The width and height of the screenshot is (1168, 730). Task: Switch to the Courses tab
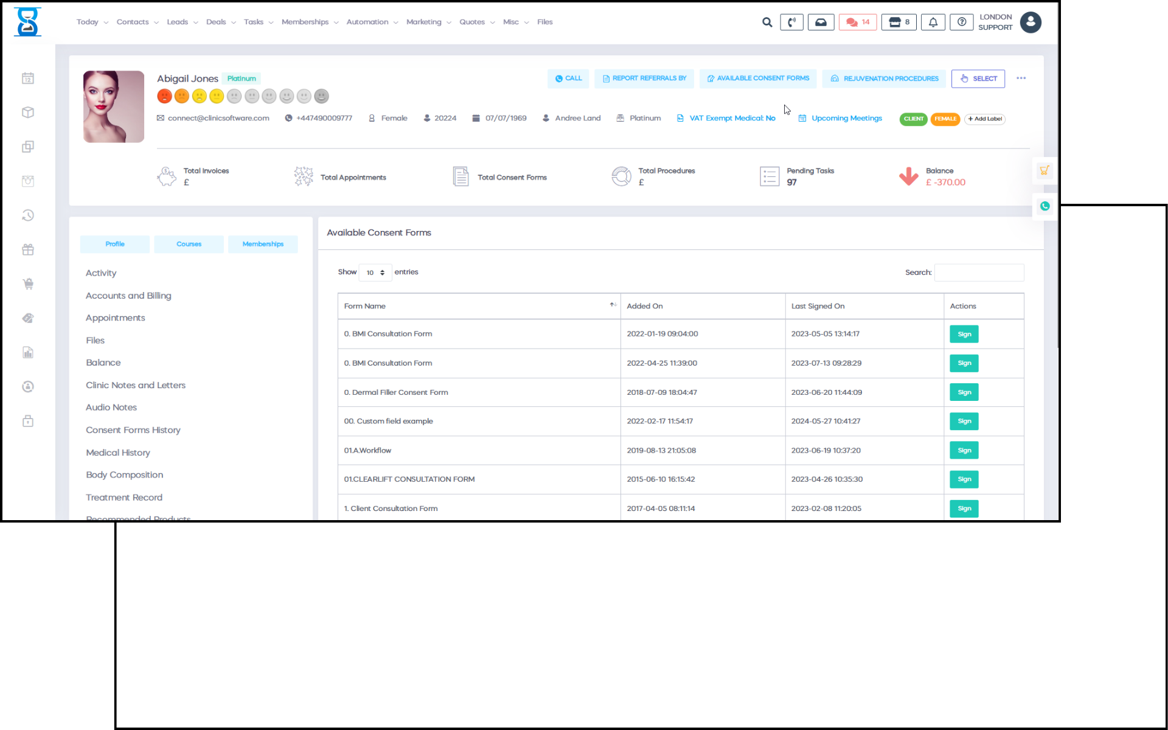189,244
